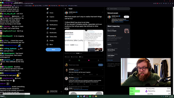Open the main tweet's three-dot options menu
The width and height of the screenshot is (174, 98).
102,12
